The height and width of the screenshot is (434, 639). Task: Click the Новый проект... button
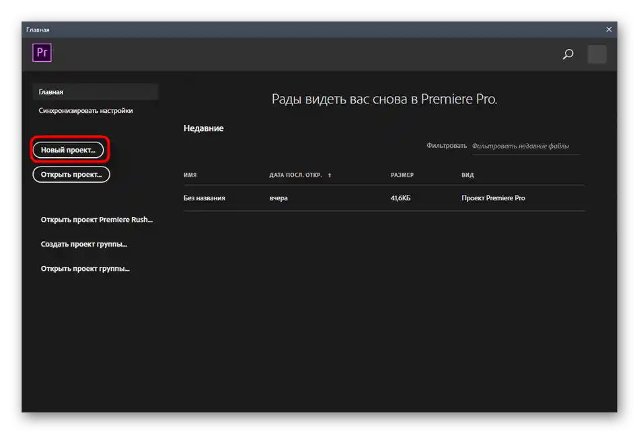click(x=68, y=150)
